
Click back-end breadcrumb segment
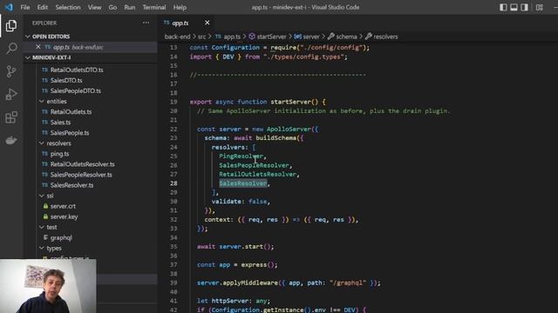(x=177, y=37)
